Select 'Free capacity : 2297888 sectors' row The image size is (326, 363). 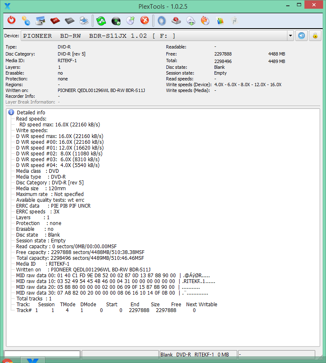(80, 252)
